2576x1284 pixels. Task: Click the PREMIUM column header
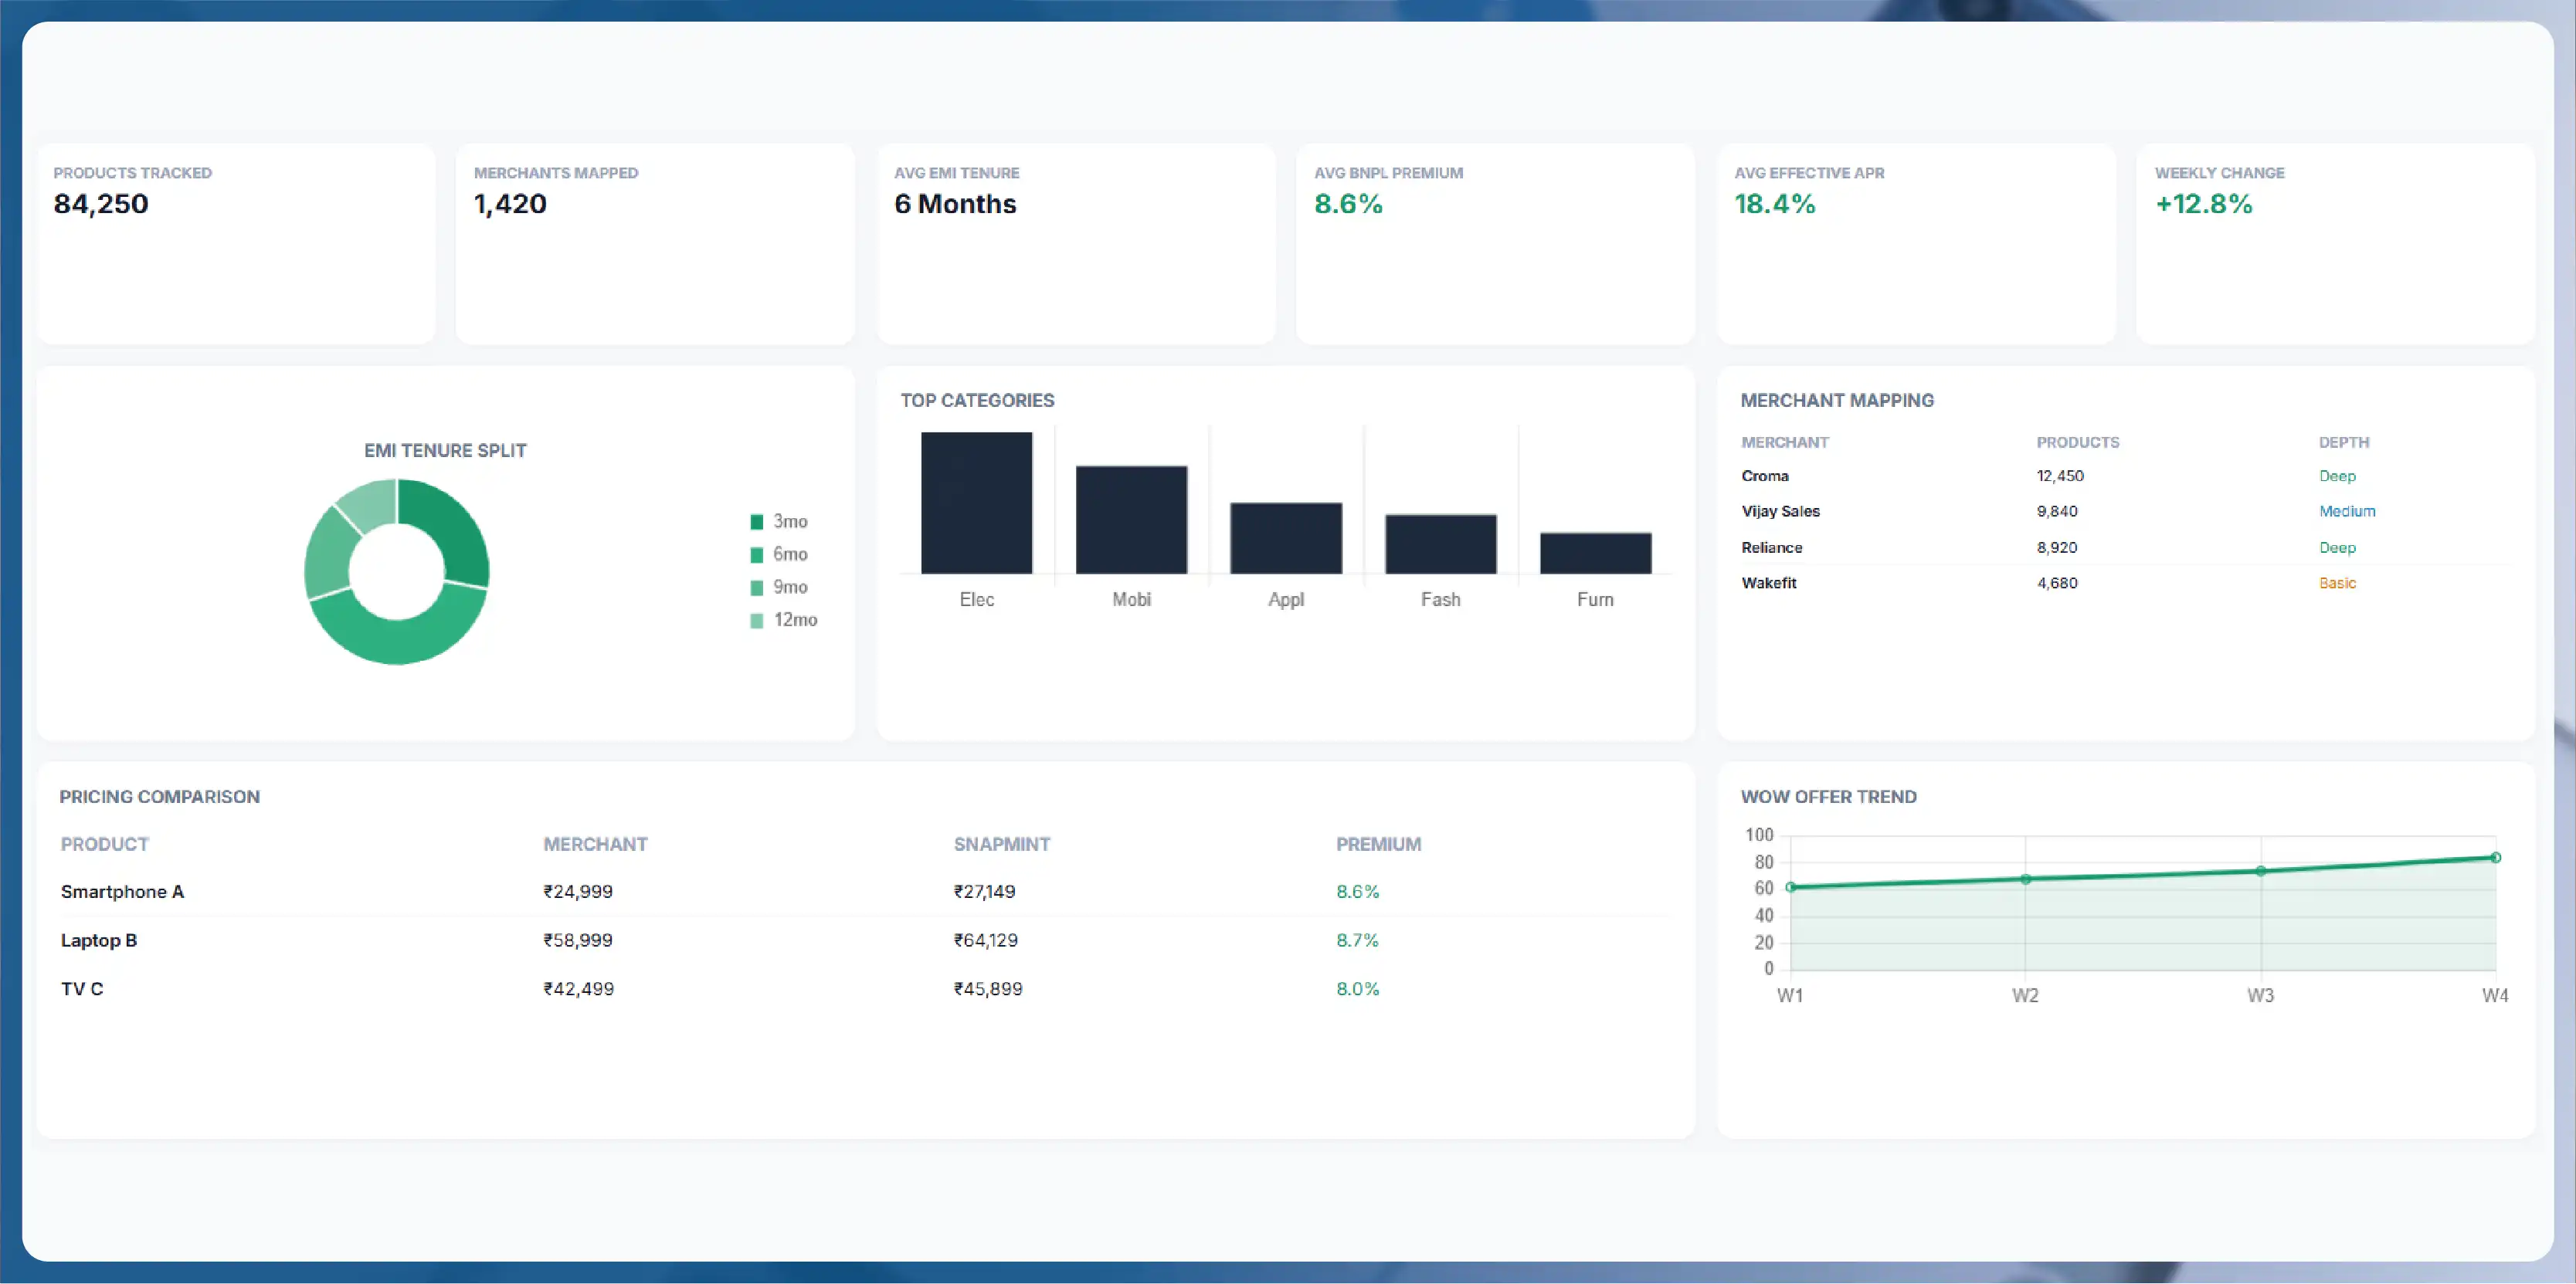[x=1378, y=845]
